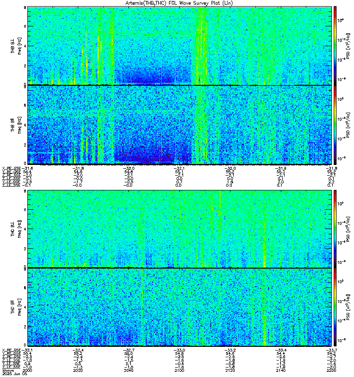Select the 'THB B∥' panel axis label
354x377 pixels.
pyautogui.click(x=13, y=125)
